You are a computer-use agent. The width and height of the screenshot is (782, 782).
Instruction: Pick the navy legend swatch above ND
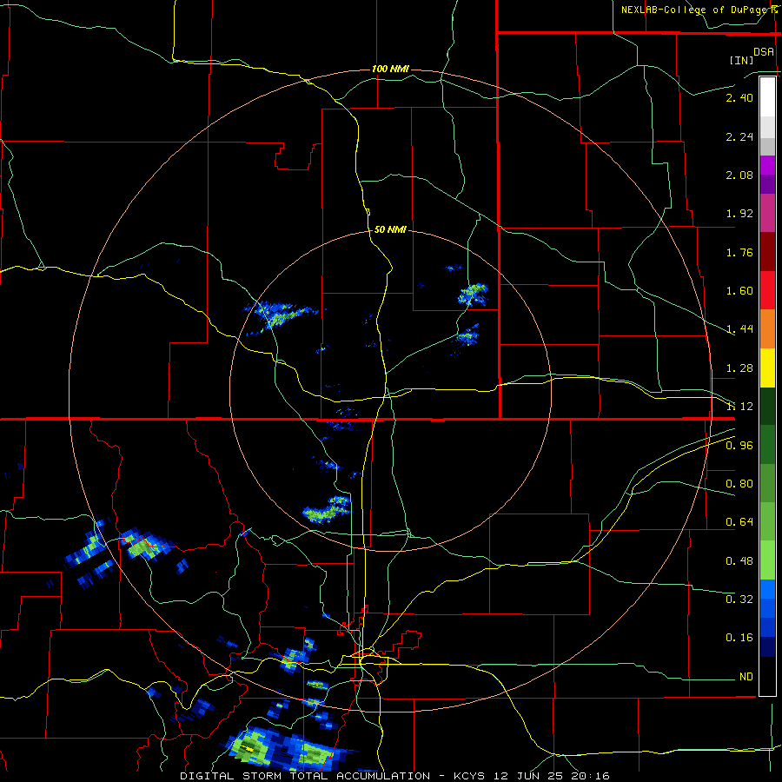pos(767,646)
